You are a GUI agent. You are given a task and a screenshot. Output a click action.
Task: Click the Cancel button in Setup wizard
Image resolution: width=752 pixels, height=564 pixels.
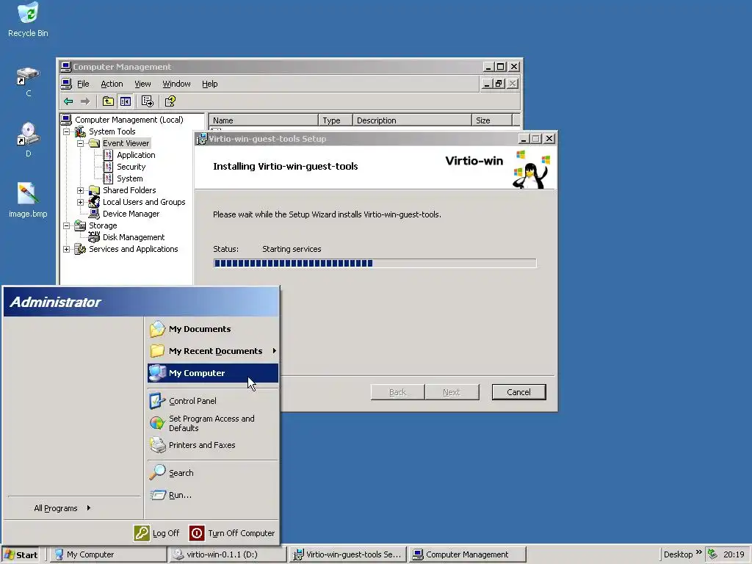[518, 392]
